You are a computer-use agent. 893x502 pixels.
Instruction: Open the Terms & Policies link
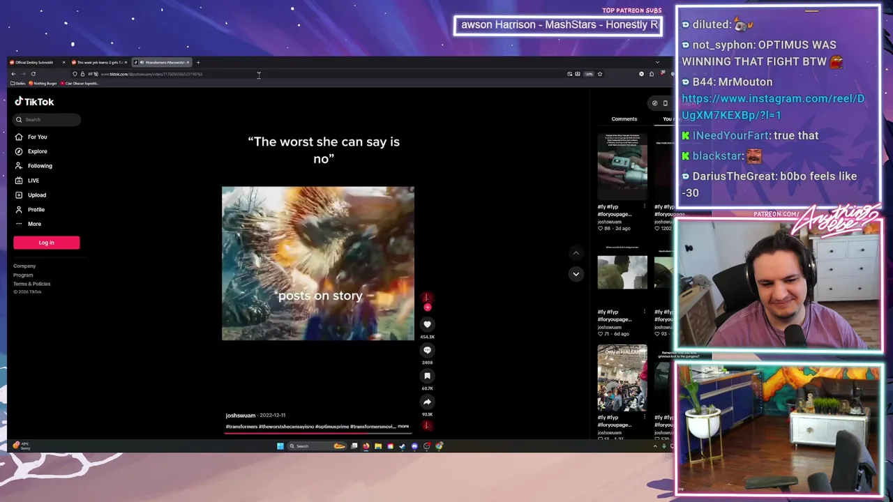[x=31, y=284]
